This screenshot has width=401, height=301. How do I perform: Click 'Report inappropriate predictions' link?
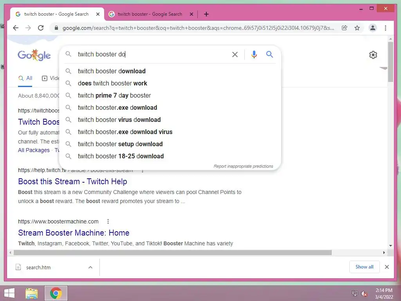[x=243, y=166]
